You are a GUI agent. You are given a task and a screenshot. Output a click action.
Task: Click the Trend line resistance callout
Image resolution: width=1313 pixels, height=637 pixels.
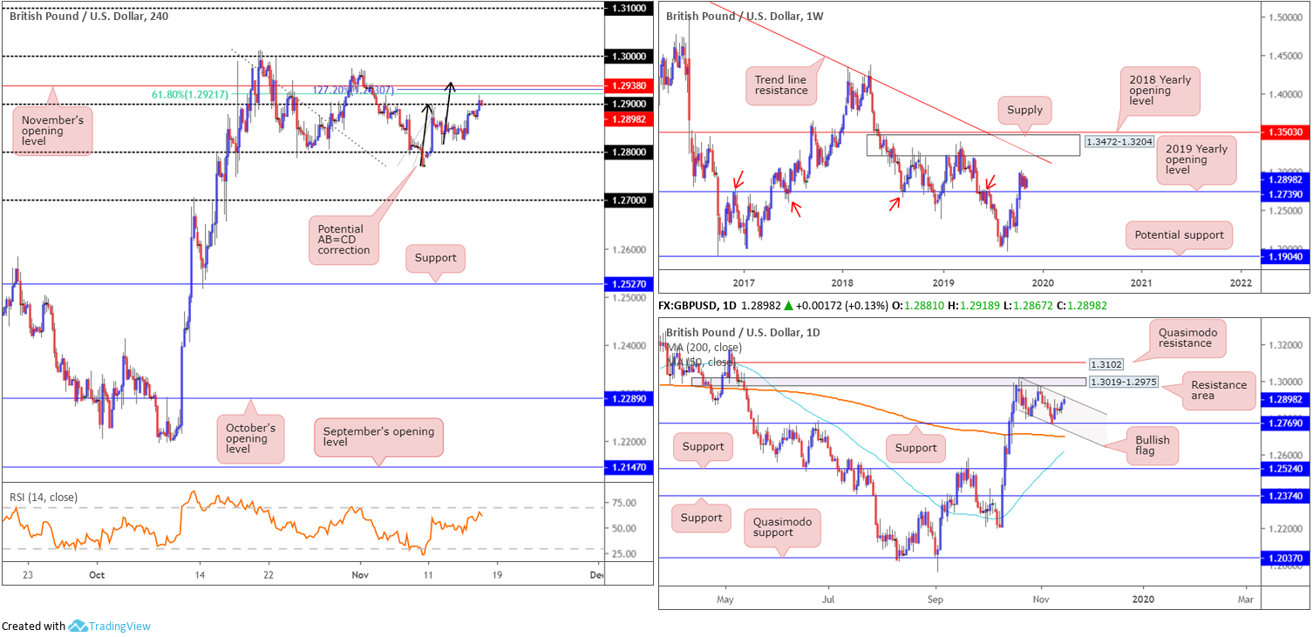point(782,85)
